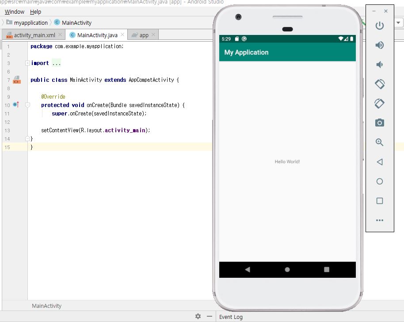Close the MainActivity.java tab
Viewport: 404px width, 322px height.
122,35
